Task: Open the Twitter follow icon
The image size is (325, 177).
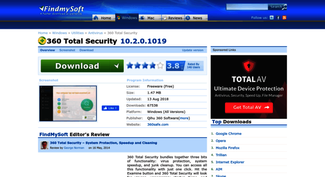Action: [x=271, y=18]
